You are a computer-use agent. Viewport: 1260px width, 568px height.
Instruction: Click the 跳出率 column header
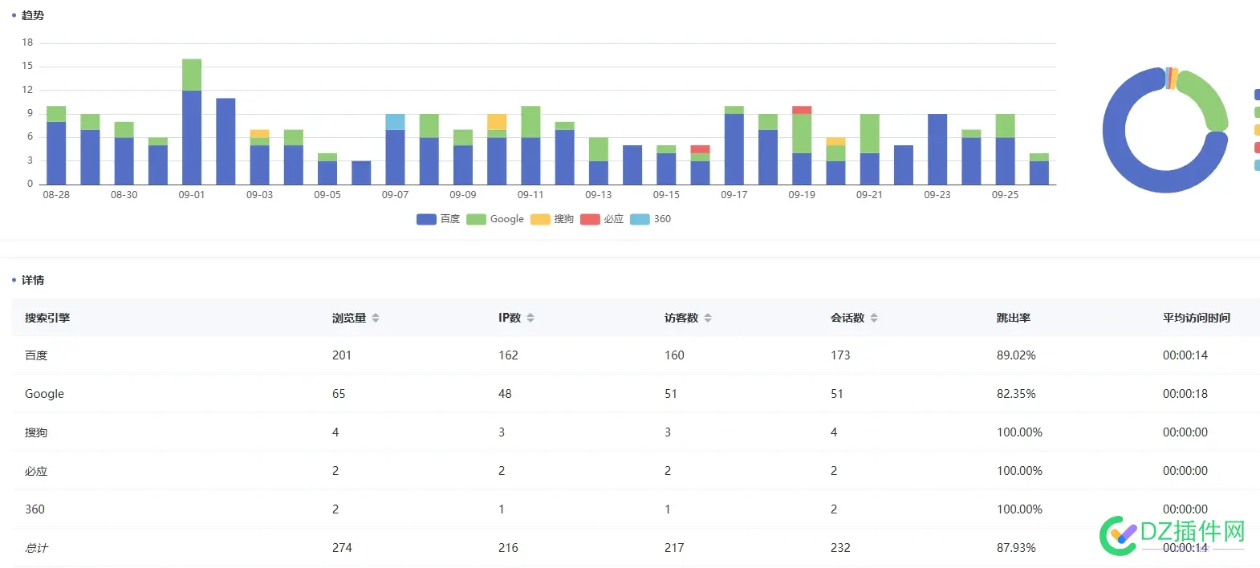[x=1014, y=318]
